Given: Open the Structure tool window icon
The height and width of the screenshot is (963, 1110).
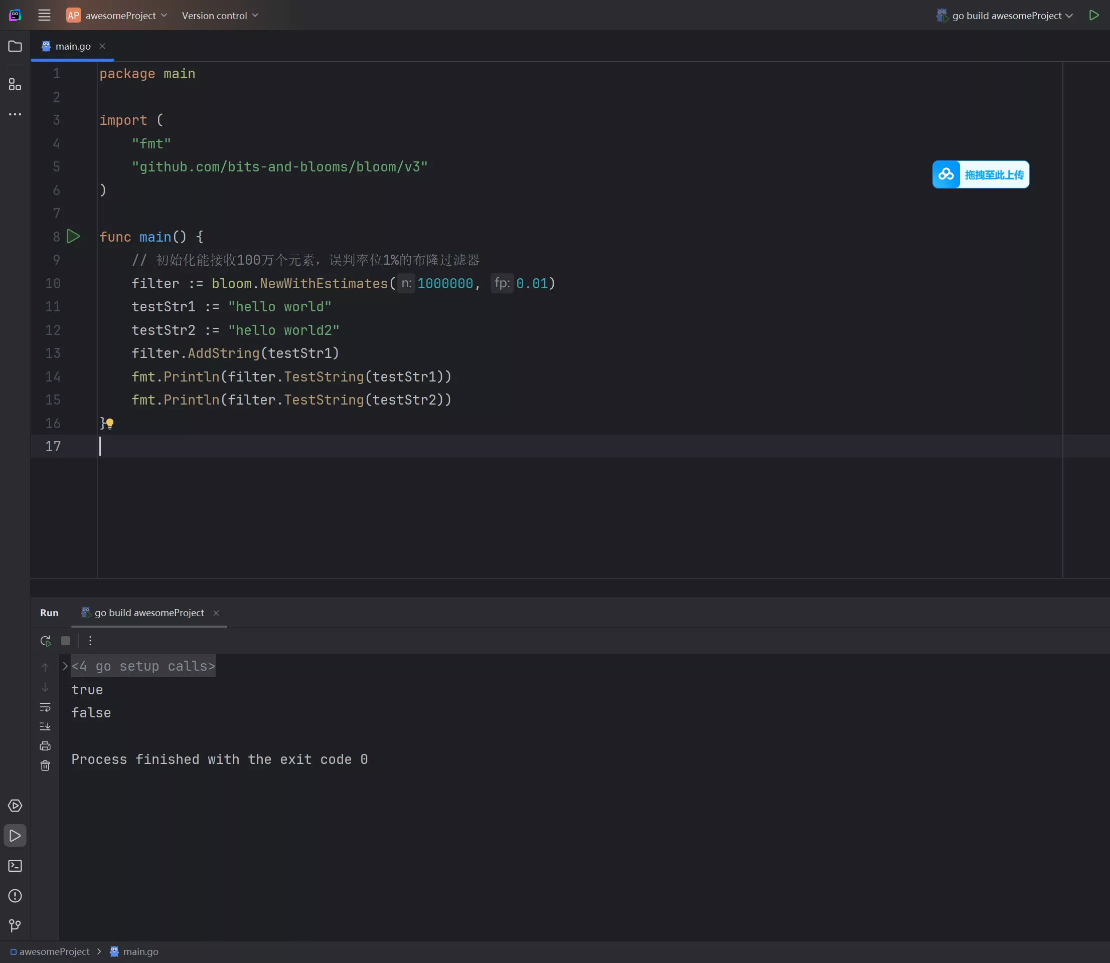Looking at the screenshot, I should [x=15, y=84].
